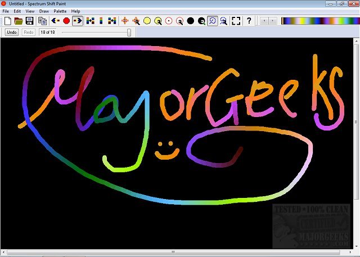Viewport: 360px width, 257px height.
Task: Select the orange crosshair brush tool
Action: pos(125,21)
